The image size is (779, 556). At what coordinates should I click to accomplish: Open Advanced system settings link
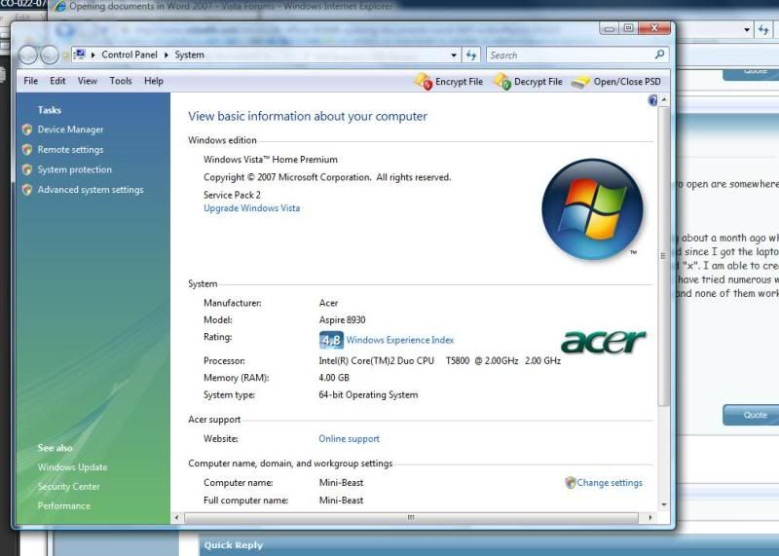click(91, 190)
